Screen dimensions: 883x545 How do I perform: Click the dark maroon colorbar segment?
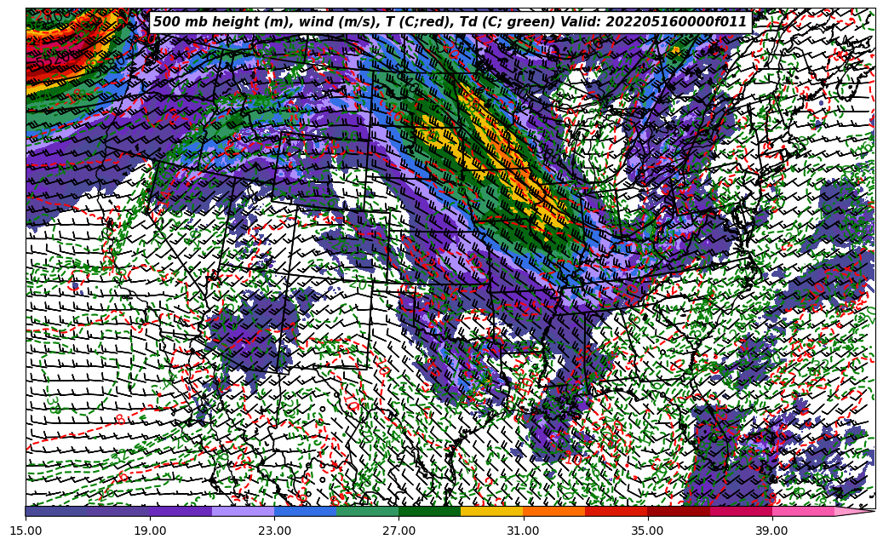pyautogui.click(x=678, y=512)
